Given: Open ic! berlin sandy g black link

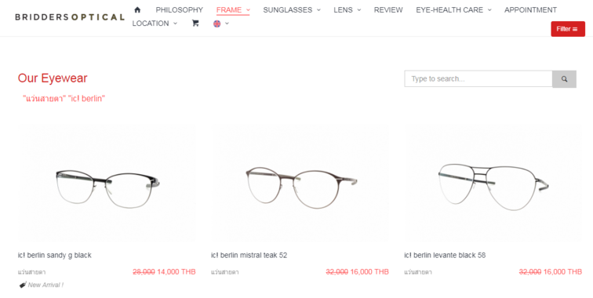Looking at the screenshot, I should coord(54,256).
